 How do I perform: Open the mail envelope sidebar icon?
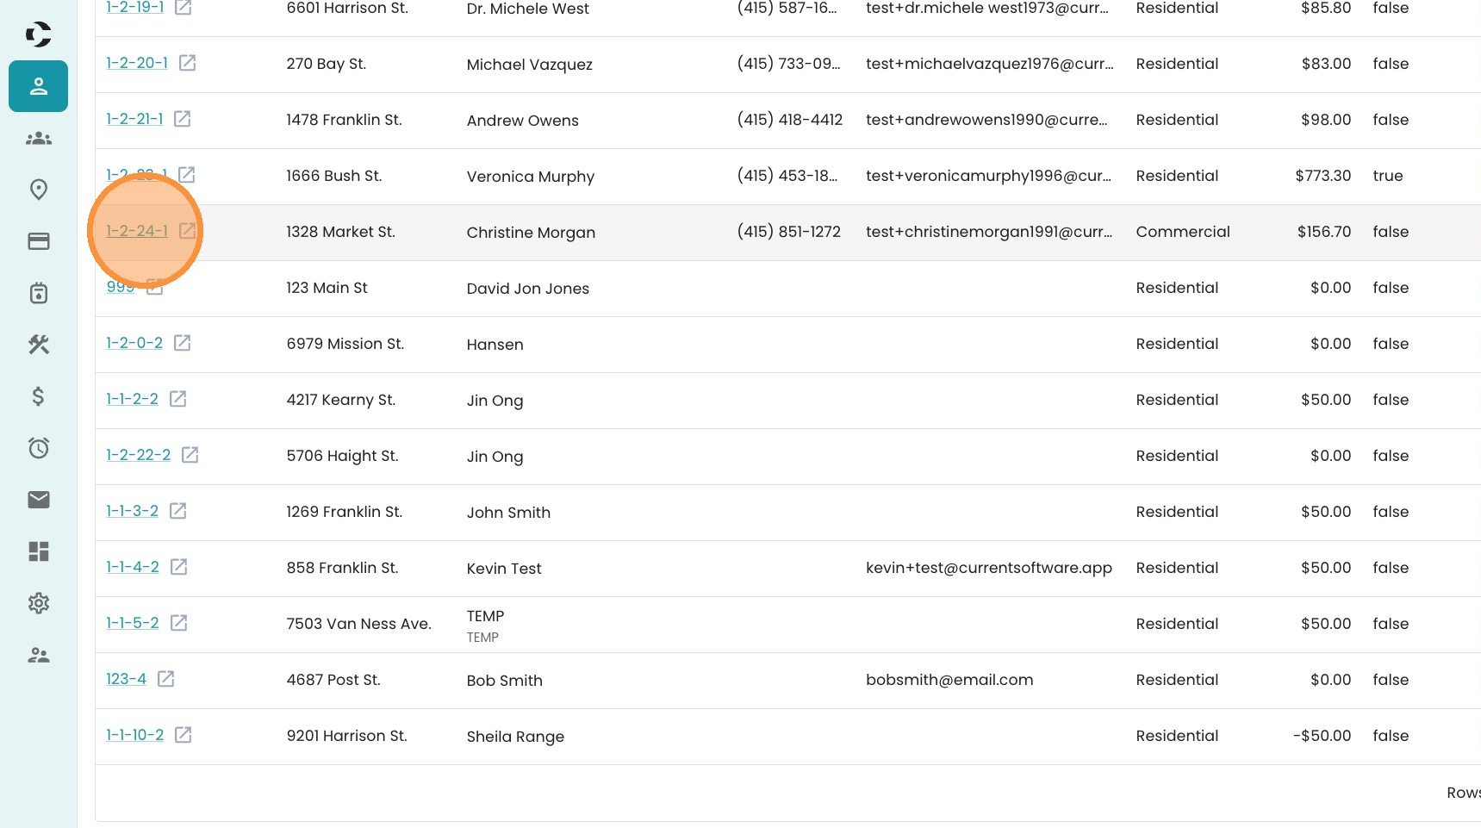38,500
